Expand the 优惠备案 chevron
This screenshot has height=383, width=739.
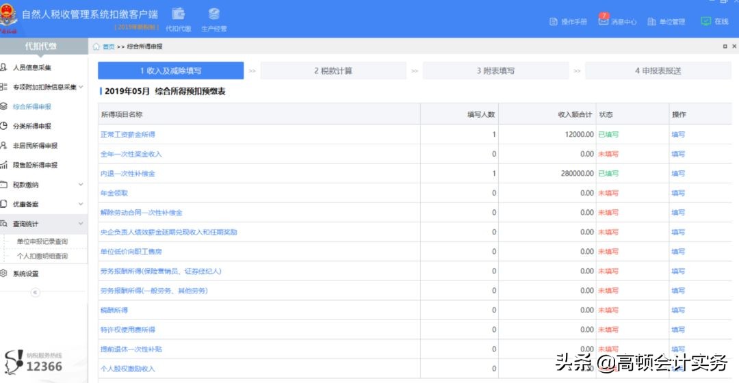tap(81, 204)
